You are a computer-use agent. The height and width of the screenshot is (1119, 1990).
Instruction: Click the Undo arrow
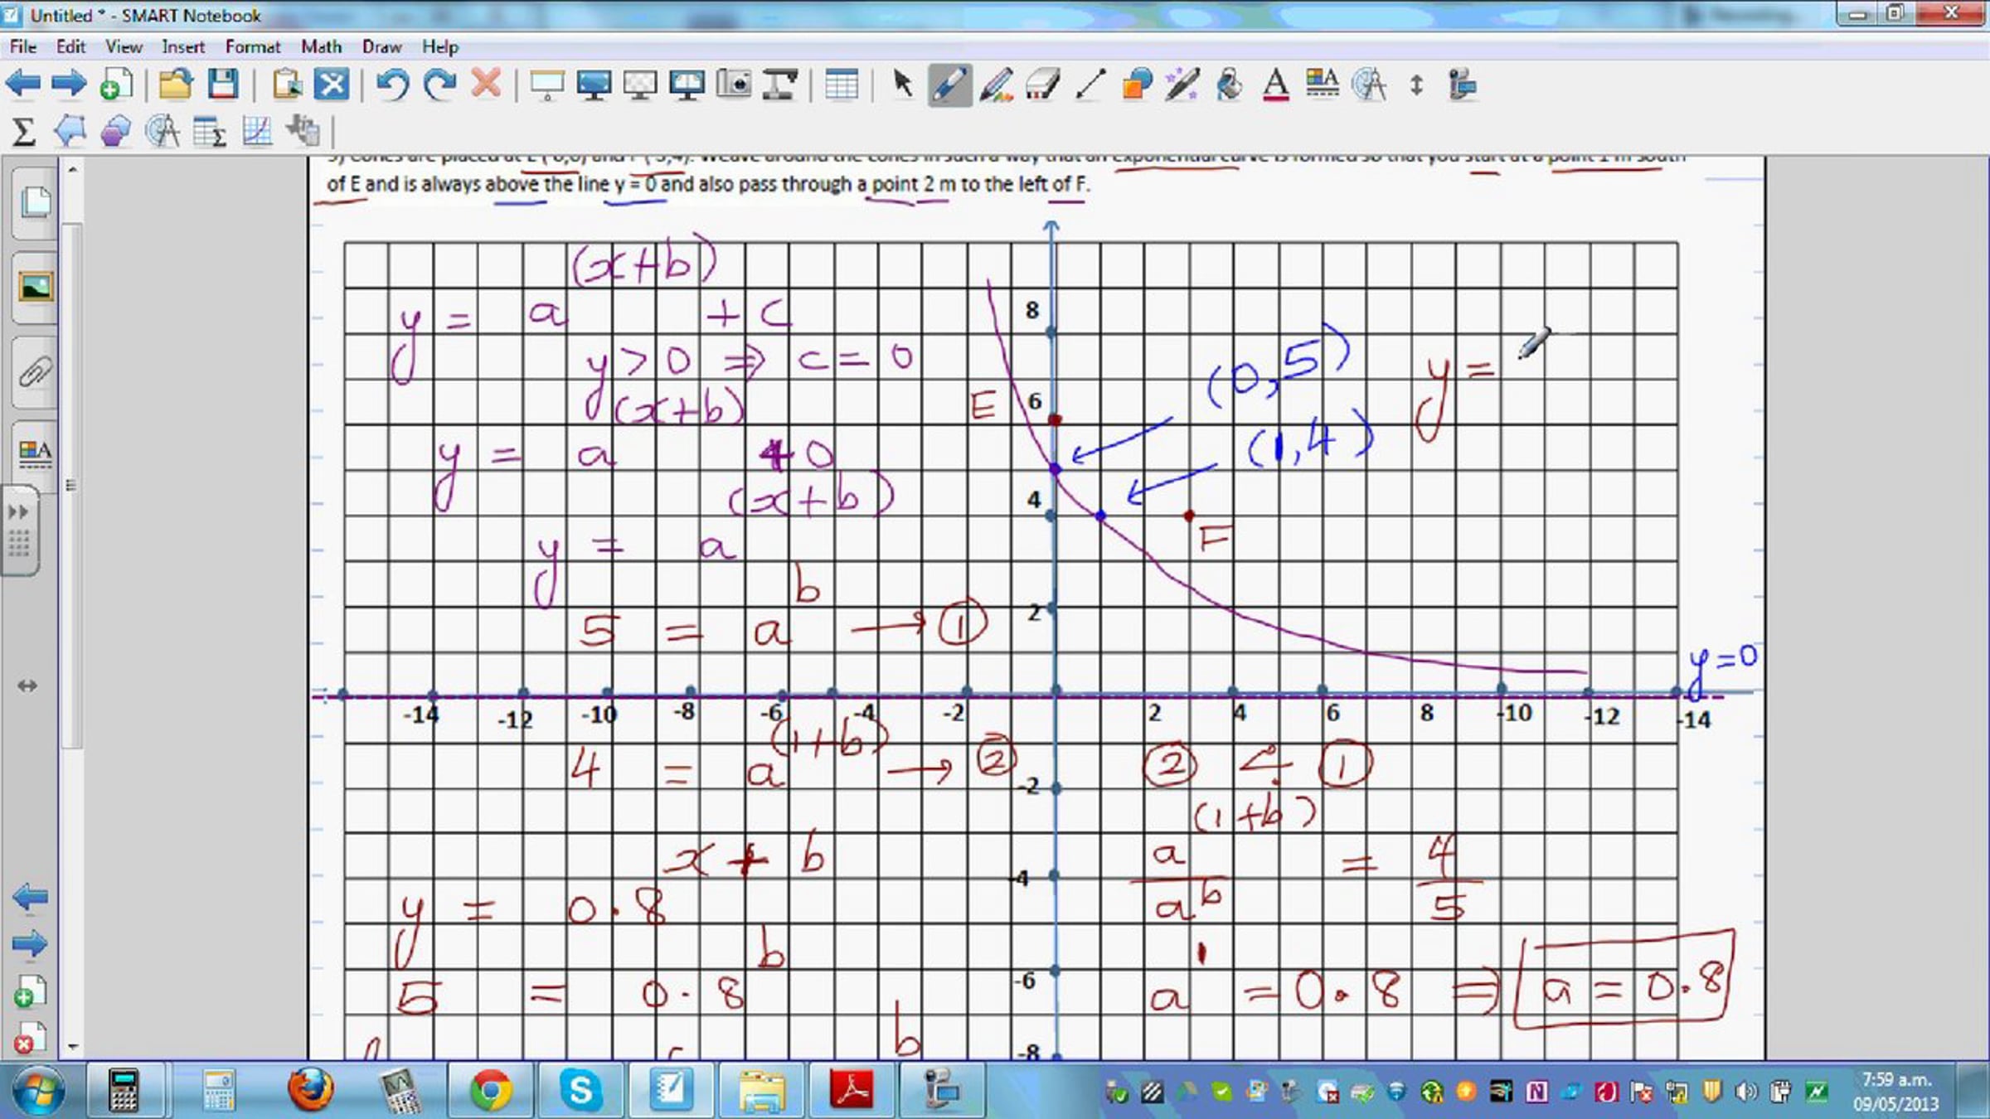[x=392, y=85]
